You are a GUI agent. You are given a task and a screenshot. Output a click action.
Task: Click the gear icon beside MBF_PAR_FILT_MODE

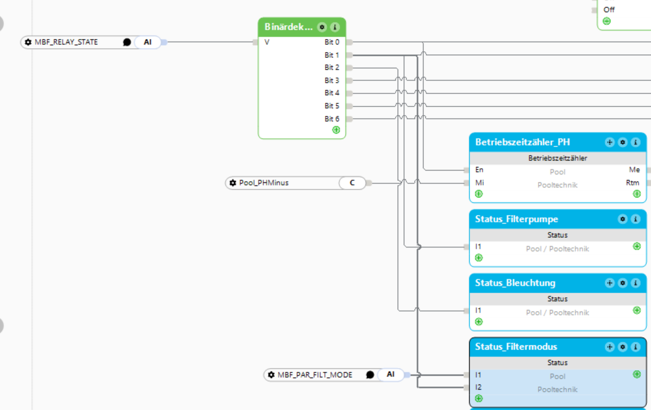pos(271,375)
